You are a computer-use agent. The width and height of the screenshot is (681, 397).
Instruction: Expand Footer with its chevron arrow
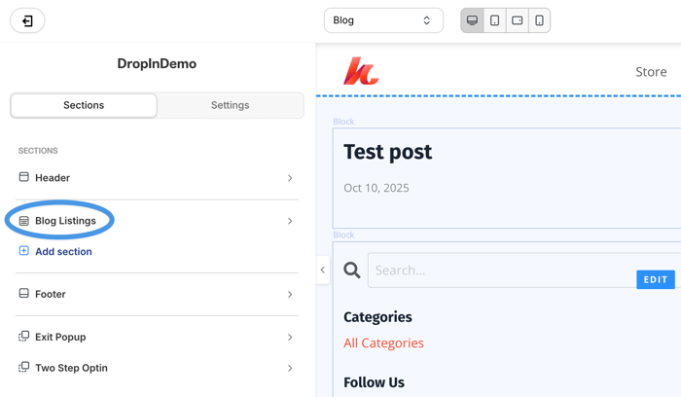pos(290,295)
